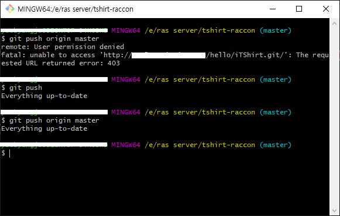Image resolution: width=340 pixels, height=216 pixels.
Task: Click the empty prompt with the cursor
Action: 6,154
